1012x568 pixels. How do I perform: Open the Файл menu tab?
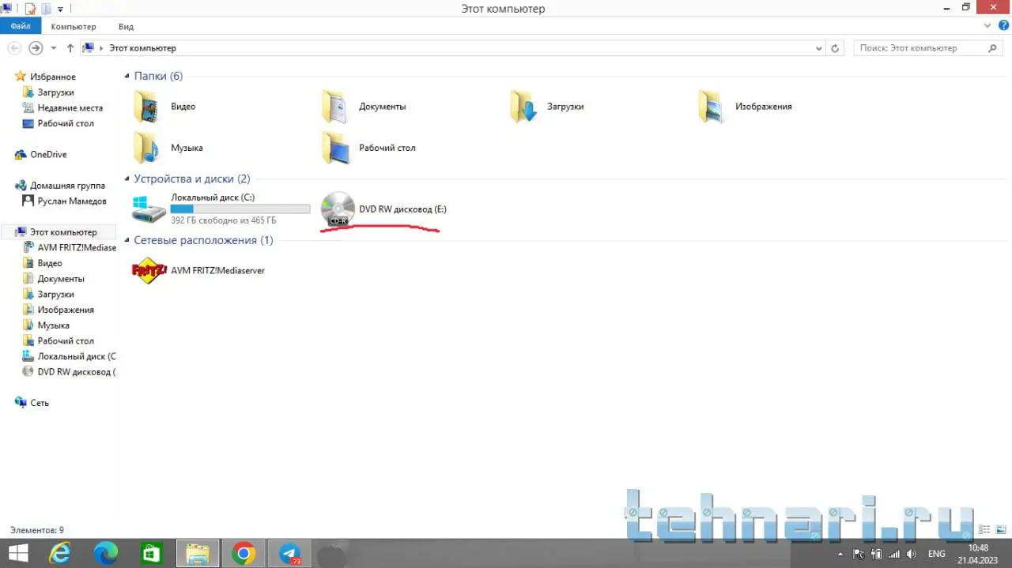pyautogui.click(x=21, y=27)
